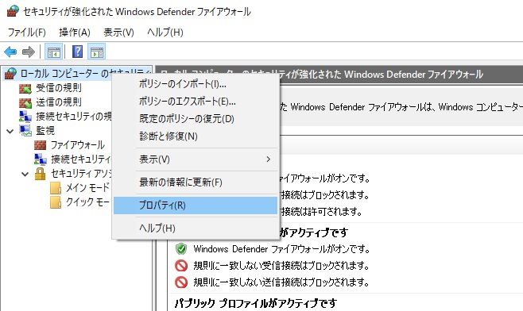Click blocked icon beside 受信接続はブロックされます
The image size is (523, 311).
pos(181,266)
